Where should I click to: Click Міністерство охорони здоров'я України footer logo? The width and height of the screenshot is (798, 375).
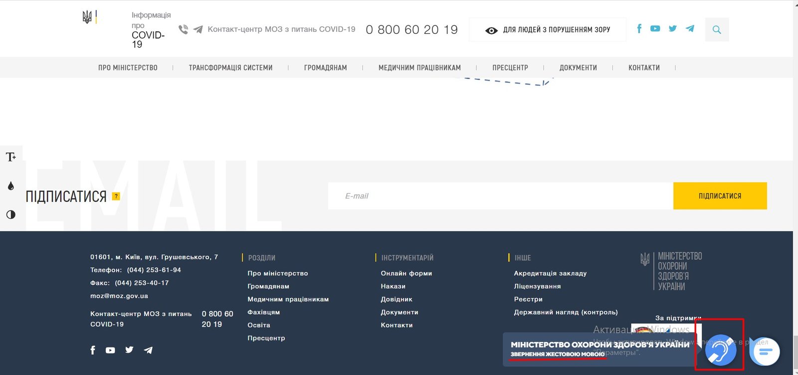(x=671, y=271)
